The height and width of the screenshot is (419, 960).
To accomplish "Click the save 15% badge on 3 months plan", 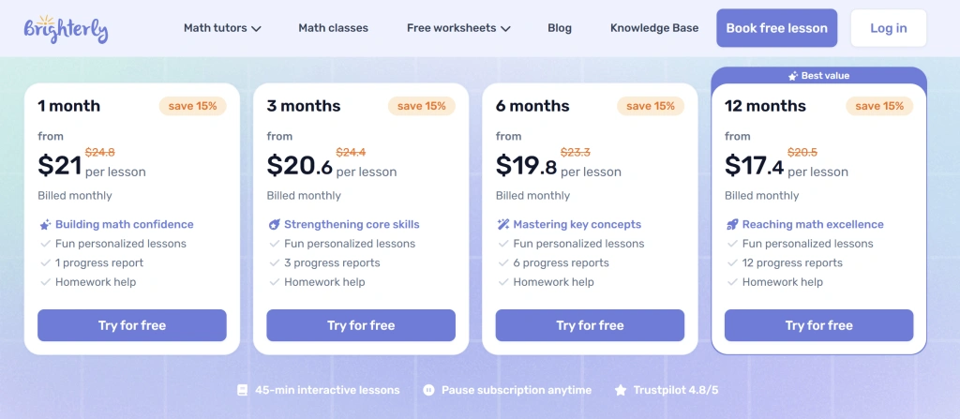I will click(x=422, y=106).
